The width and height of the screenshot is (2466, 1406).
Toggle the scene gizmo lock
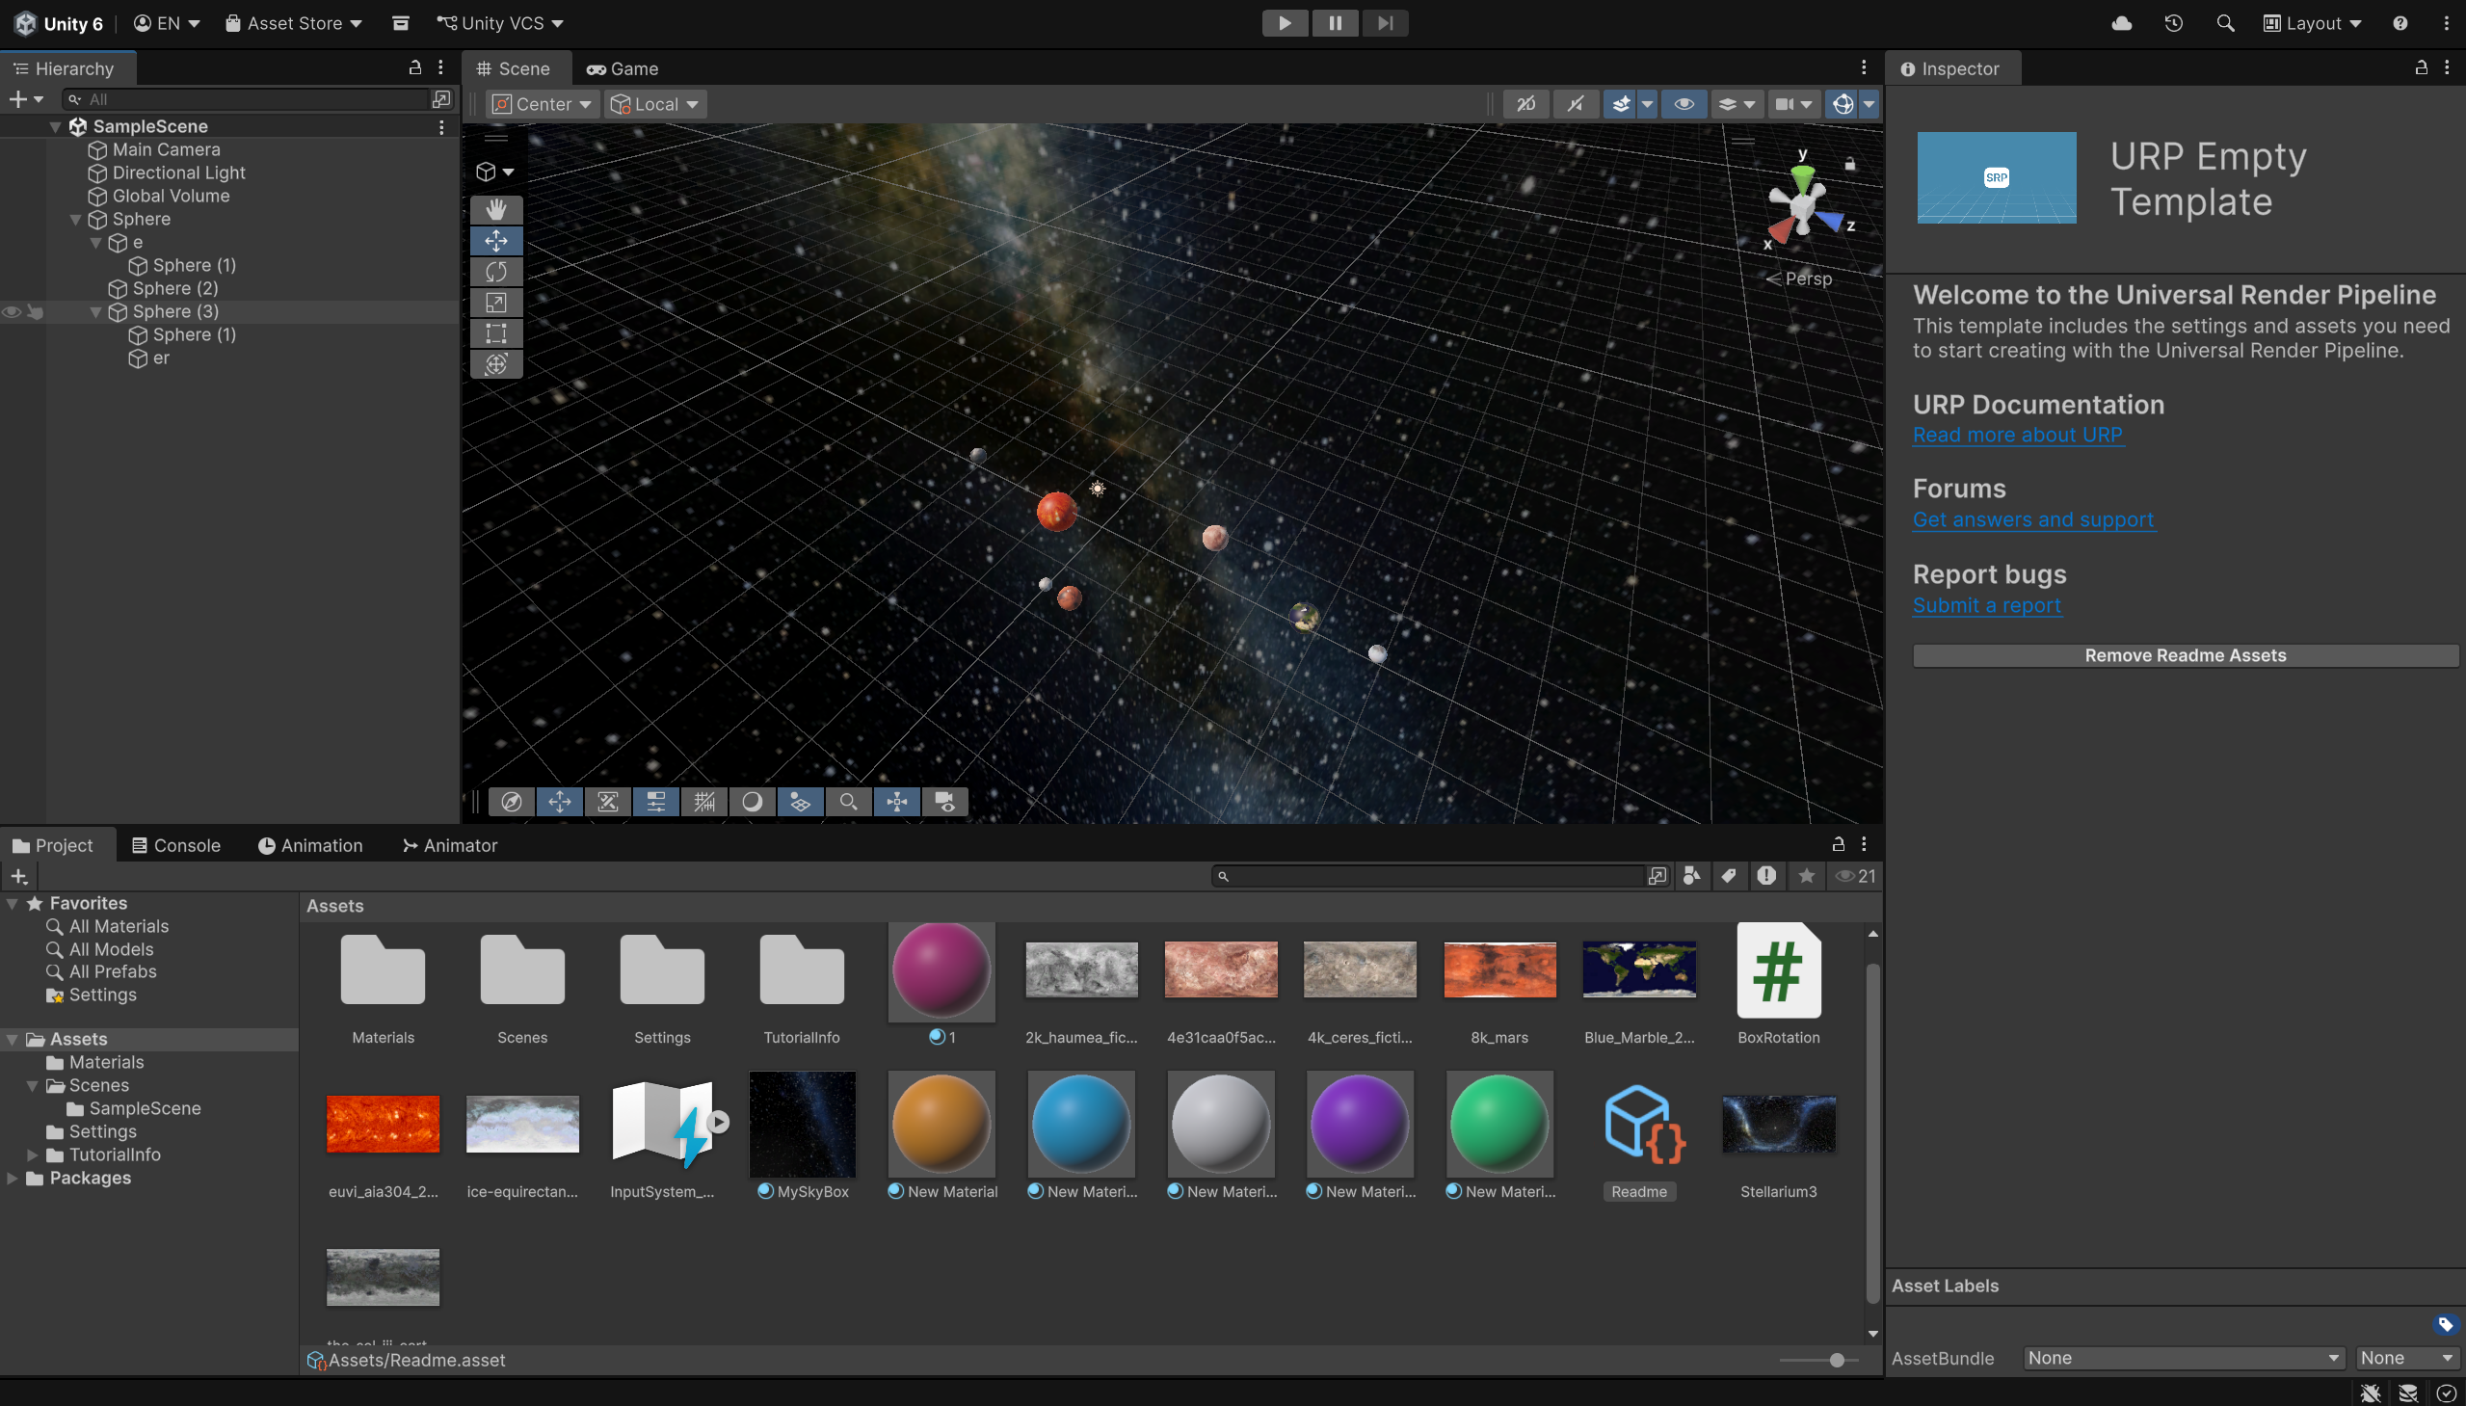(1850, 164)
